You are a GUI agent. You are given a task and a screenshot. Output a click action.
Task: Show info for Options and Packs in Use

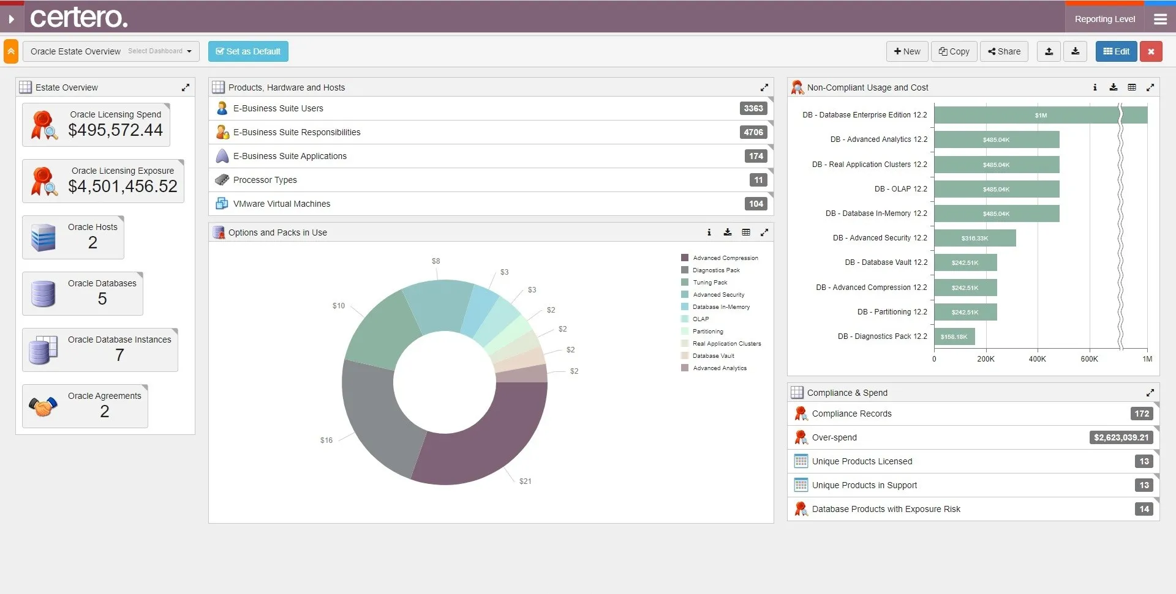point(709,232)
